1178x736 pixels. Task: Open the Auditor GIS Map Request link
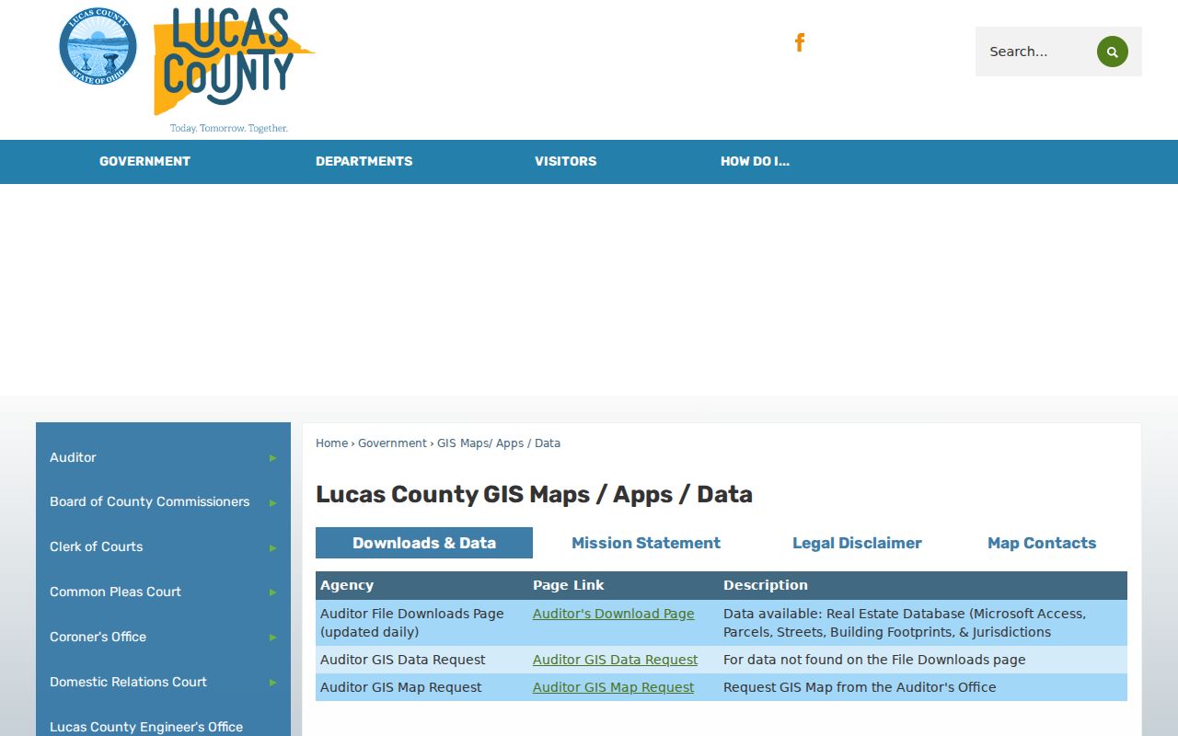613,687
